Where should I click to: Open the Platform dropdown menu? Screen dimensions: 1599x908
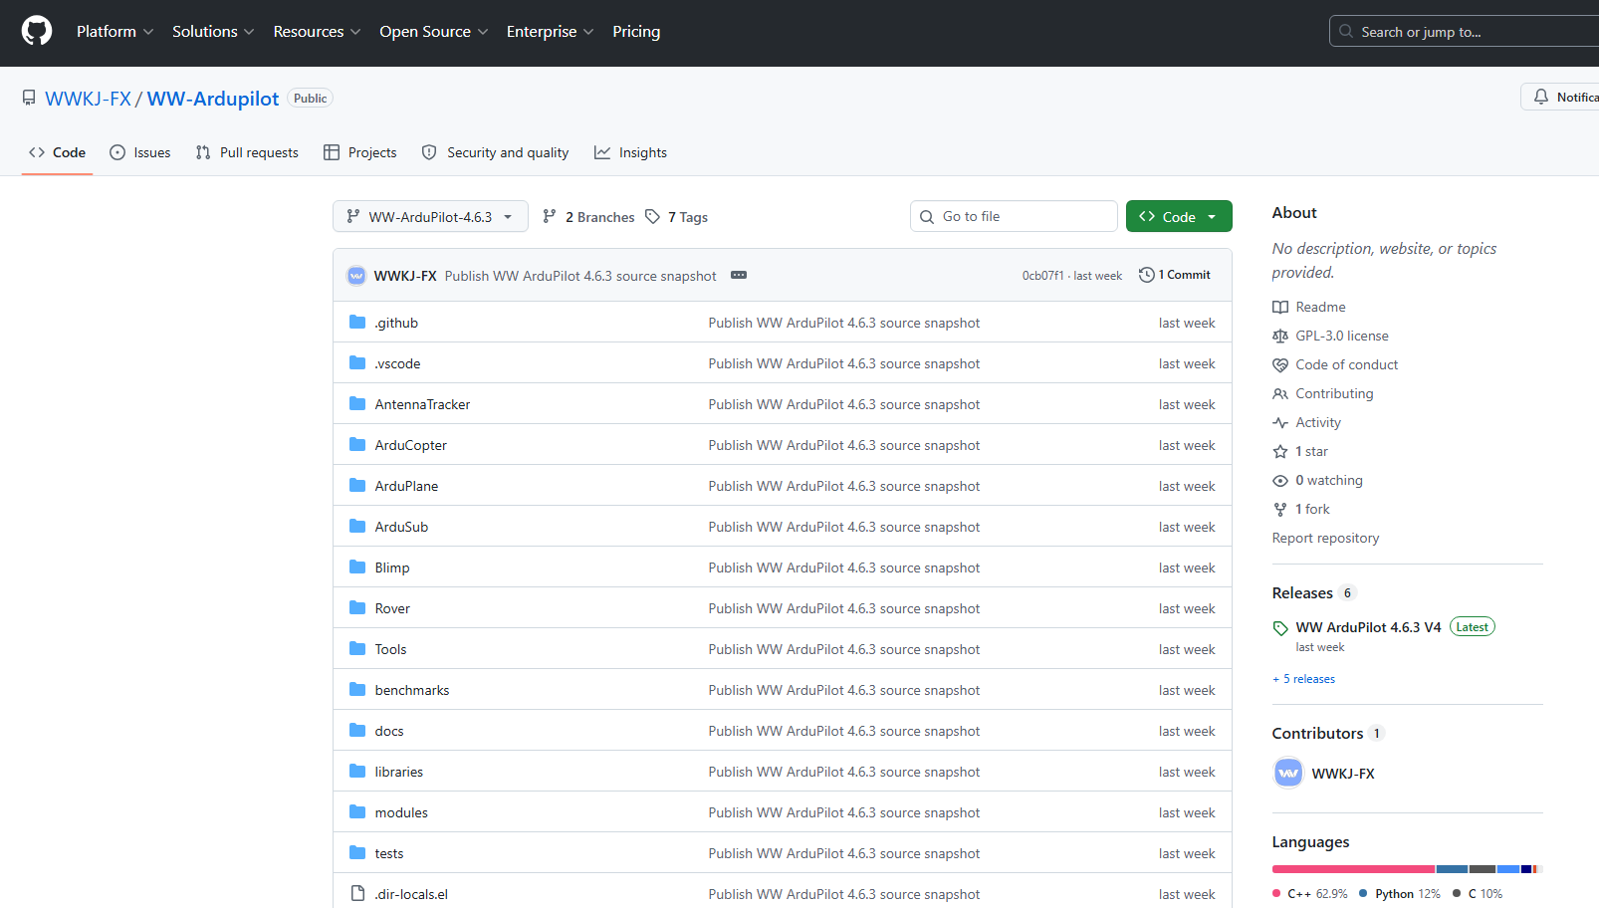pyautogui.click(x=115, y=32)
